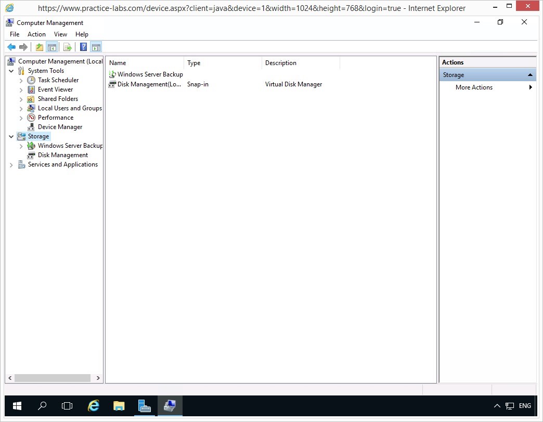Image resolution: width=543 pixels, height=422 pixels.
Task: Toggle the Show/Hide Console Tree button
Action: click(52, 47)
